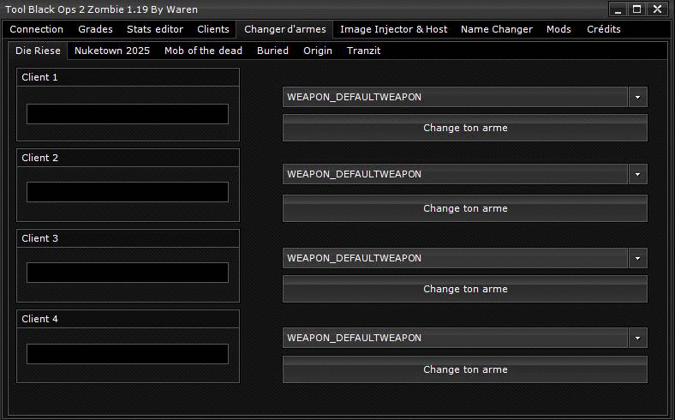Viewport: 675px width, 420px height.
Task: Click the Client 4 group label
Action: tap(39, 319)
